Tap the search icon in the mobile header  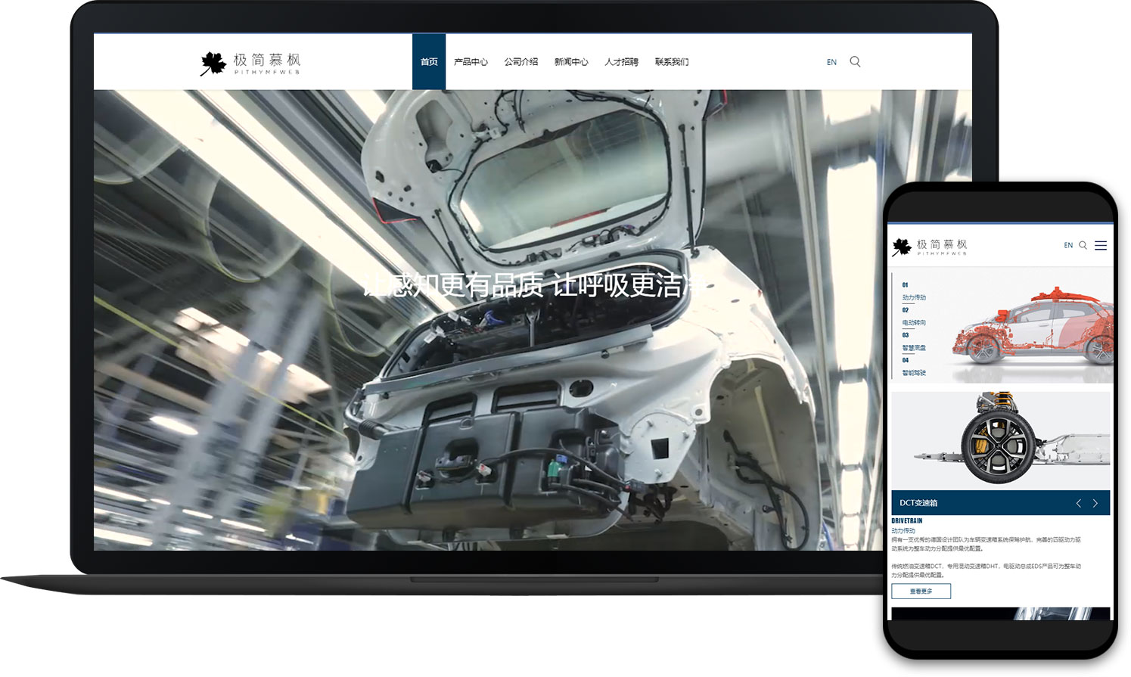(x=1083, y=245)
